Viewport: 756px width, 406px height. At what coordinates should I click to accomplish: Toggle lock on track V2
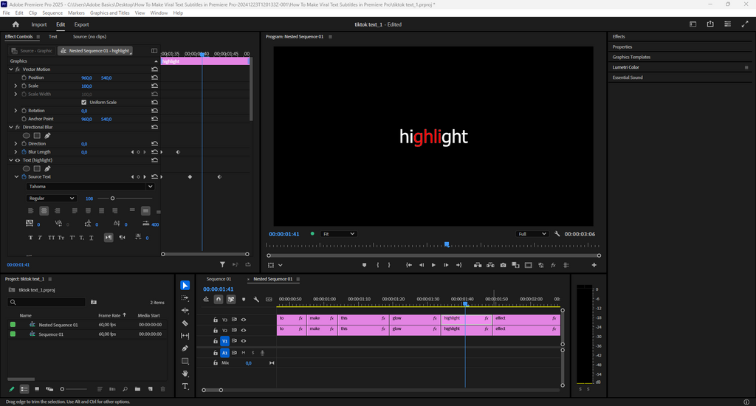[x=216, y=330]
